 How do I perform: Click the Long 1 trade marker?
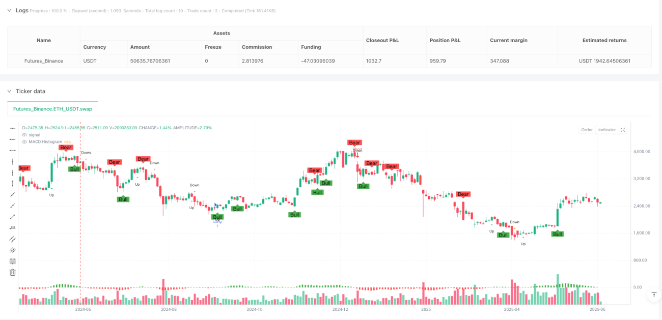[x=217, y=223]
